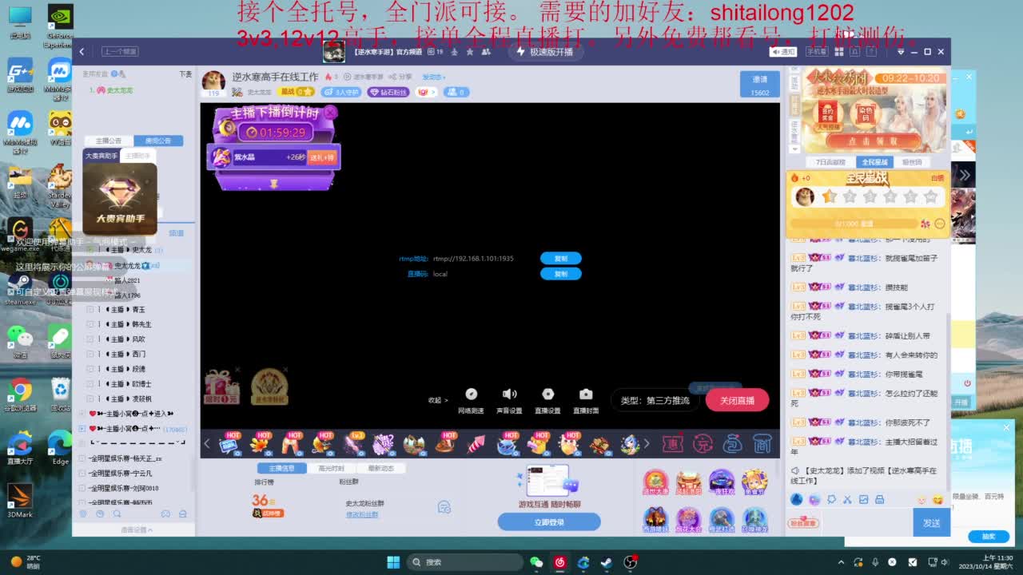Click the taskbar 搜索 search box
This screenshot has height=575, width=1023.
[x=465, y=562]
